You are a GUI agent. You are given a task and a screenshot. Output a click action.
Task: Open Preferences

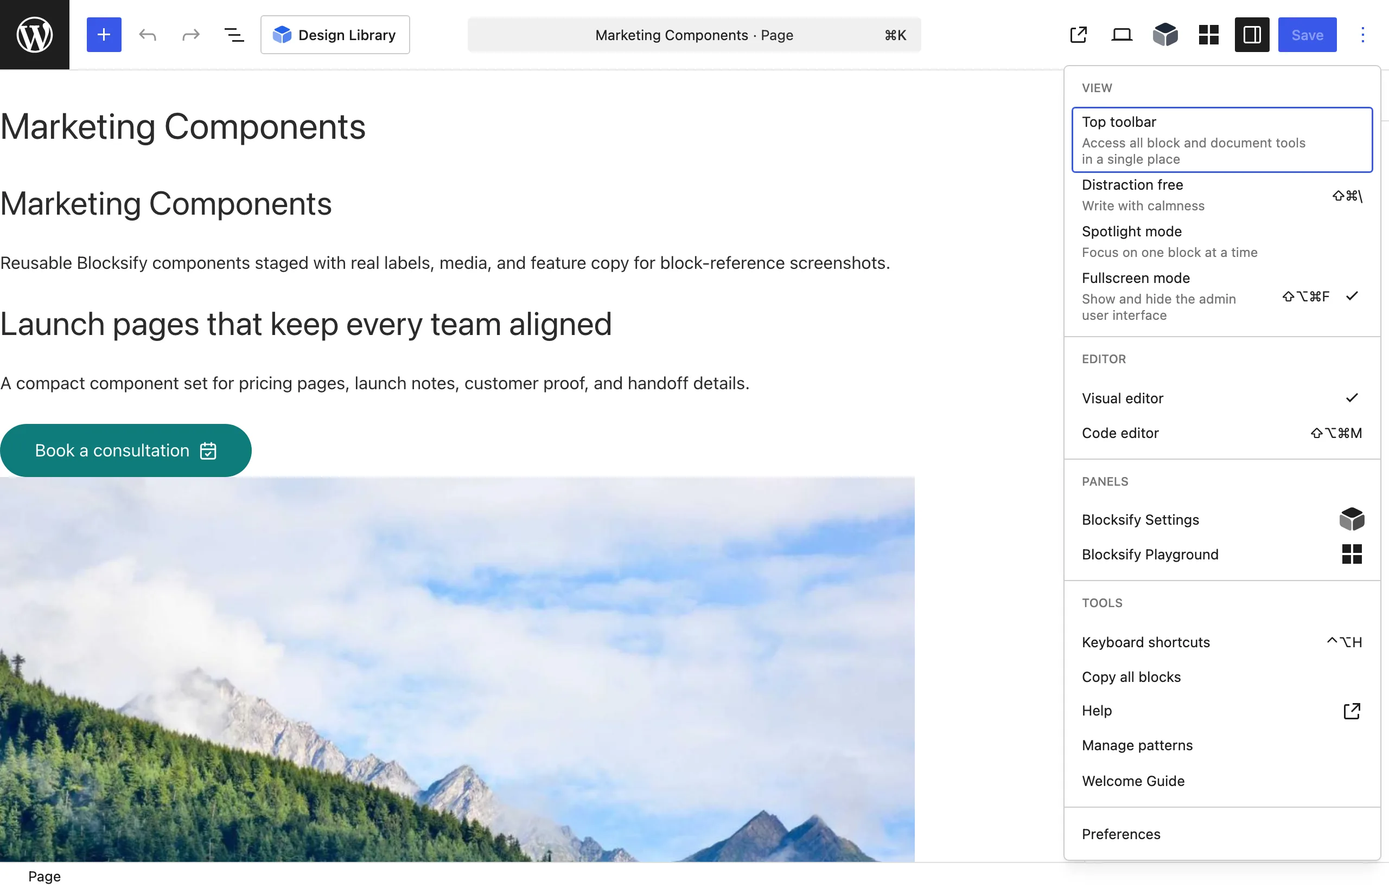(1222, 834)
